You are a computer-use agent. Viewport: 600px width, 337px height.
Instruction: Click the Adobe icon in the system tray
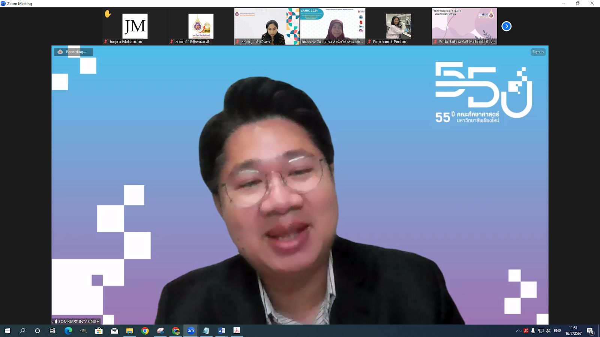526,331
